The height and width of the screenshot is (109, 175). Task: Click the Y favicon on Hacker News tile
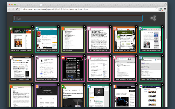pyautogui.click(x=63, y=29)
